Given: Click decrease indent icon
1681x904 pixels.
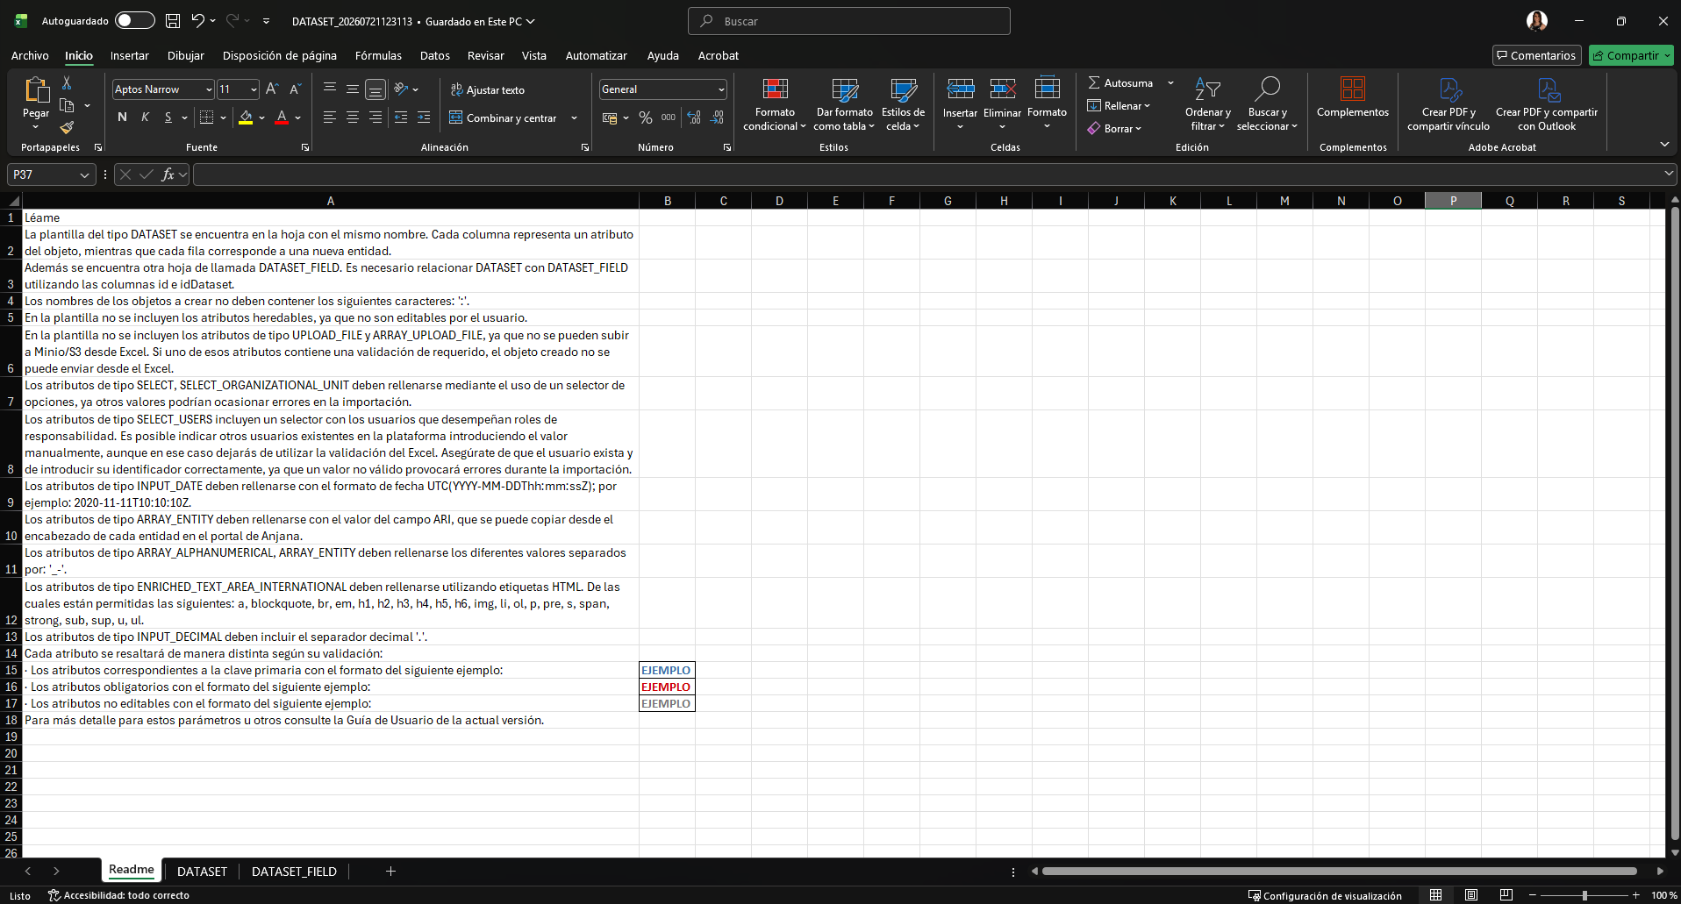Looking at the screenshot, I should tap(401, 117).
